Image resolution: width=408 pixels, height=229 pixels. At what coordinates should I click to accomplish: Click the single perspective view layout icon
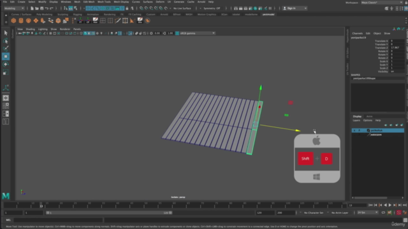click(6, 98)
